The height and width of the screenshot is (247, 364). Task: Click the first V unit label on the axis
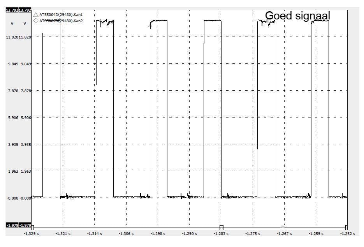(12, 24)
